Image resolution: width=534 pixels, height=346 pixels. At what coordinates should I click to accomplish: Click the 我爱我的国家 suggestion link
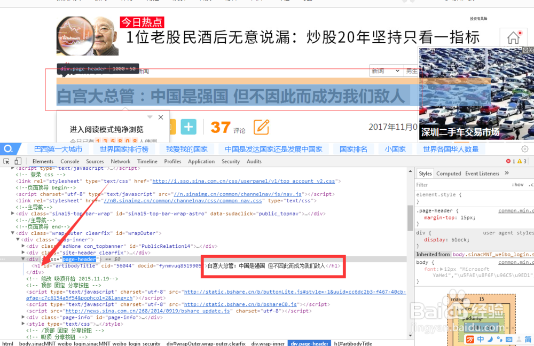pos(186,149)
